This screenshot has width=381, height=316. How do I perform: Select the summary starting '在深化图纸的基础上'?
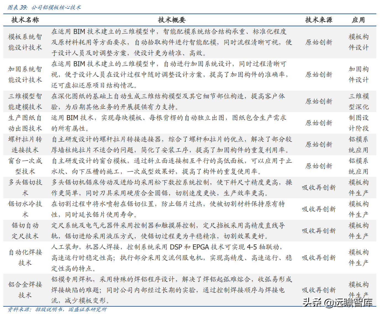[168, 101]
